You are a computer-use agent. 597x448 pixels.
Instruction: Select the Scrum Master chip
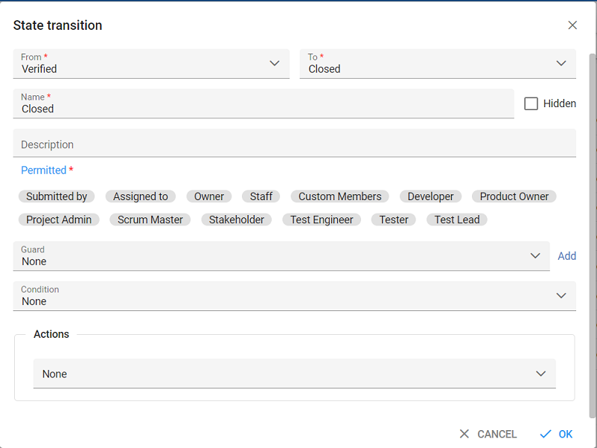(150, 220)
